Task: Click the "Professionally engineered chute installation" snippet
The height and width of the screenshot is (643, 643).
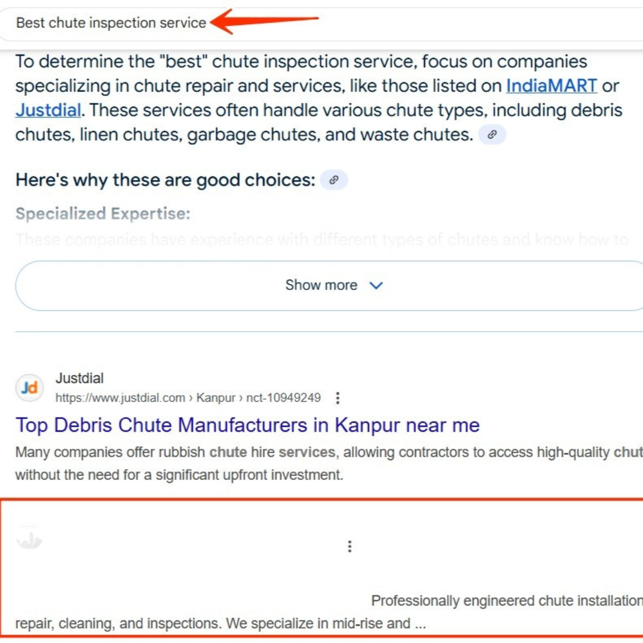Action: click(x=506, y=601)
